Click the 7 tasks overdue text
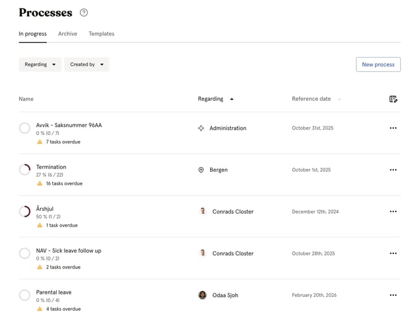This screenshot has width=408, height=317. (63, 142)
